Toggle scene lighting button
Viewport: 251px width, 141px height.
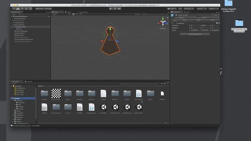73,14
